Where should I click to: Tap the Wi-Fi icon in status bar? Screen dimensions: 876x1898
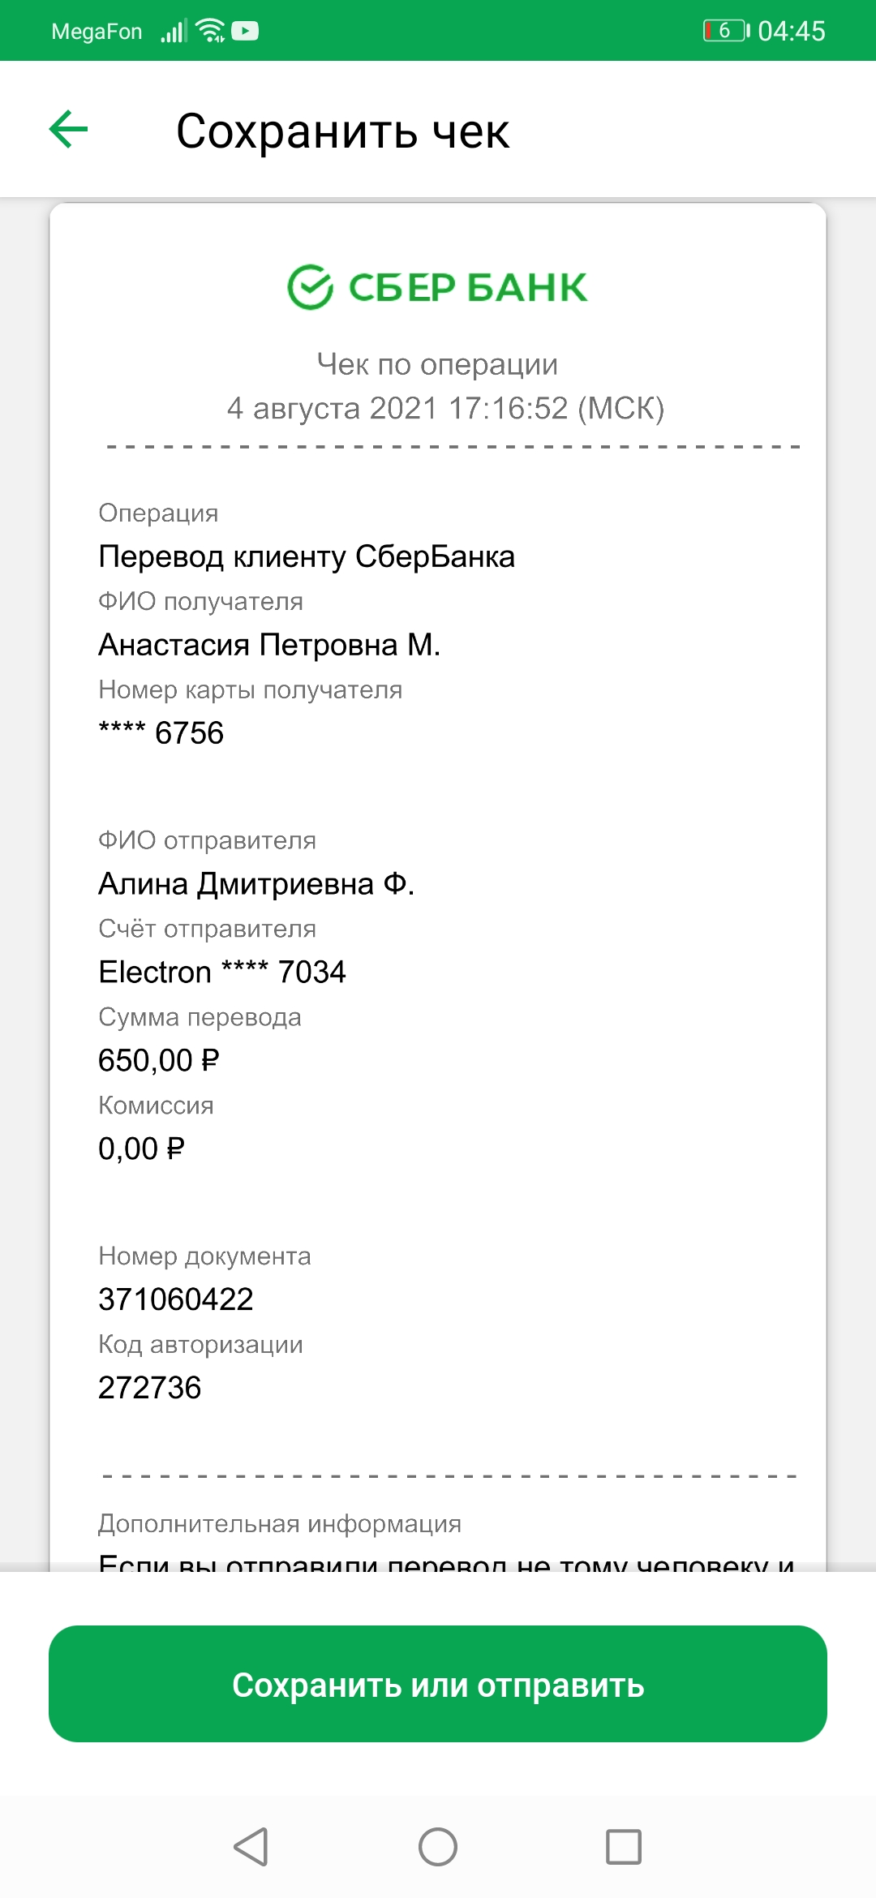pos(211,31)
